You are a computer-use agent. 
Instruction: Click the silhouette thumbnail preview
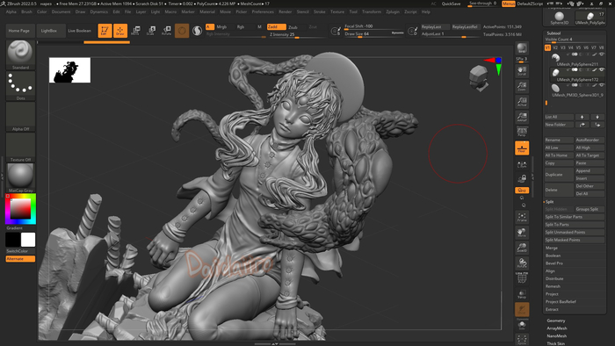pos(69,70)
